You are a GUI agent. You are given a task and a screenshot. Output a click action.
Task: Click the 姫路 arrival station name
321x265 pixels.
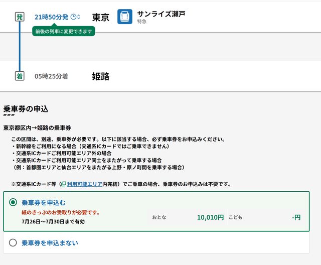coord(101,76)
